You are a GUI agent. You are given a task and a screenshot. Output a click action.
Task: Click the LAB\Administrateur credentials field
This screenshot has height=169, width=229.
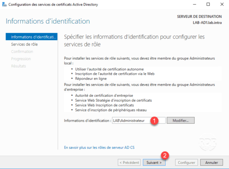coord(139,120)
